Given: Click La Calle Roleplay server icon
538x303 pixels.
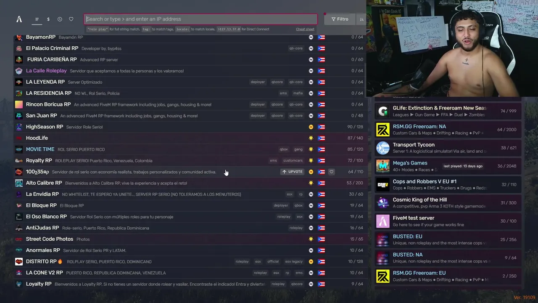Looking at the screenshot, I should [x=19, y=71].
